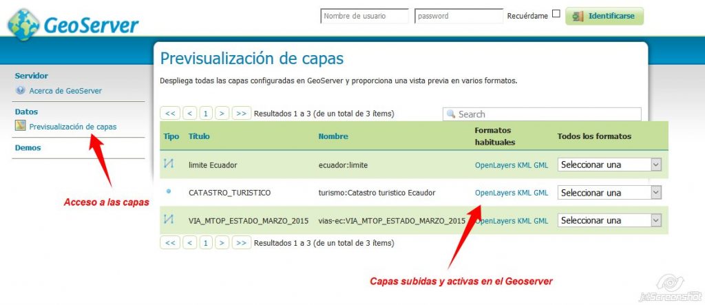
Task: Toggle the Recuérdame checkbox
Action: click(556, 14)
